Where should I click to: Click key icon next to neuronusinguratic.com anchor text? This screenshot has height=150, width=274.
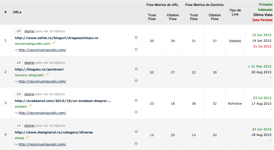(54, 43)
